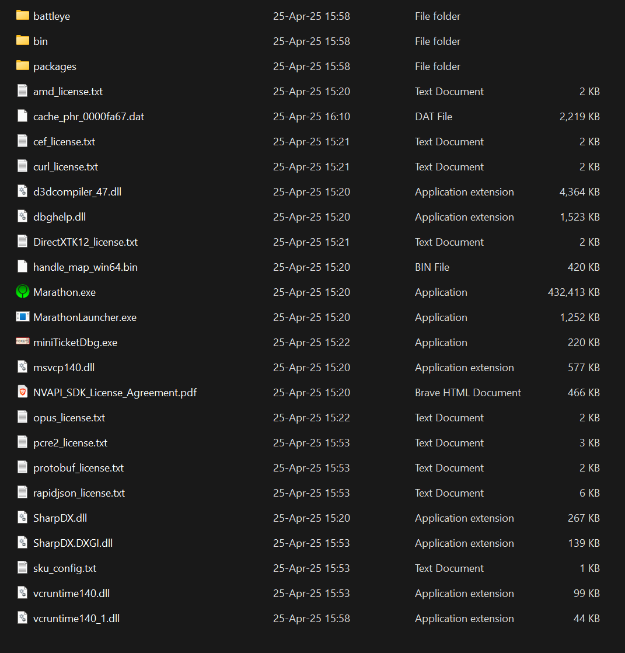
Task: Select the folder name packages
Action: point(54,67)
